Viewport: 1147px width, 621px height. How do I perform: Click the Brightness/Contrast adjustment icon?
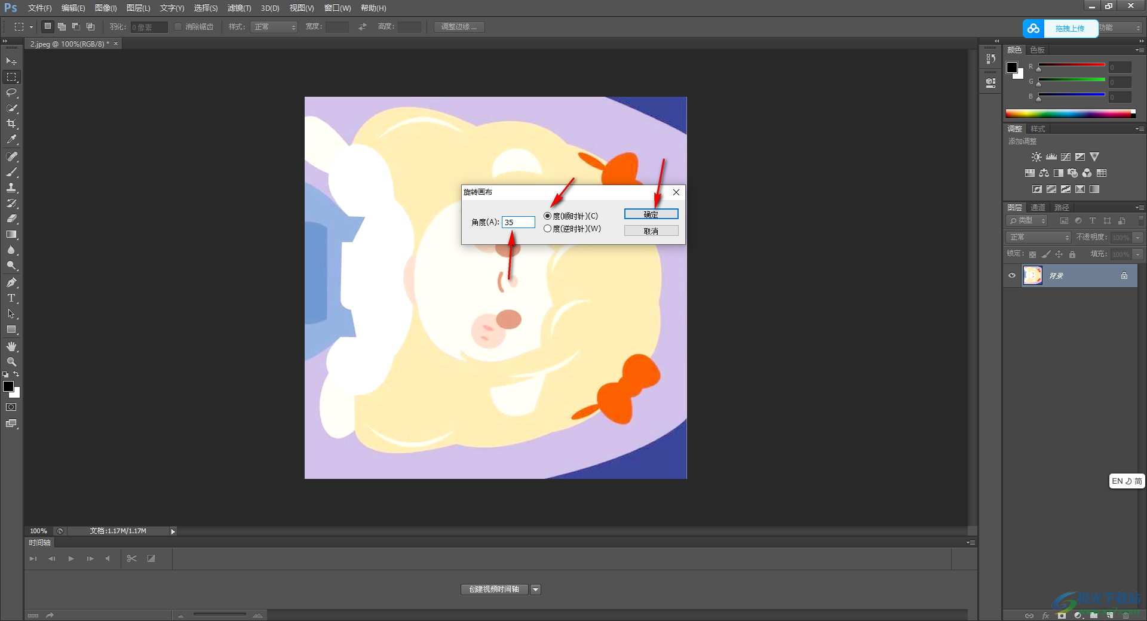1036,157
